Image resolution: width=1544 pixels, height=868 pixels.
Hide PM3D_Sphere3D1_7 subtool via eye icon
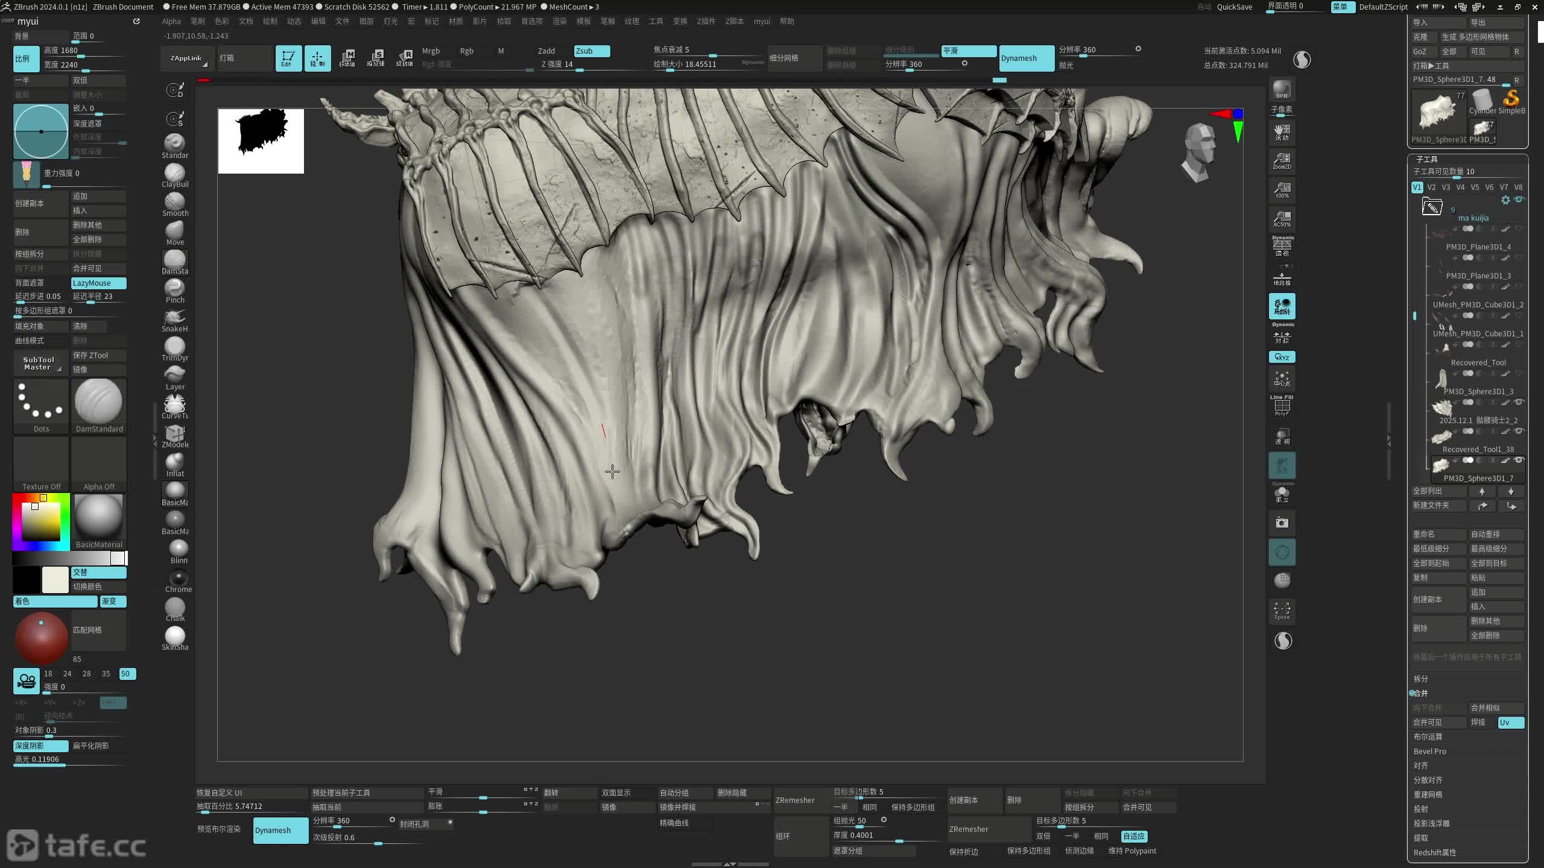1519,460
